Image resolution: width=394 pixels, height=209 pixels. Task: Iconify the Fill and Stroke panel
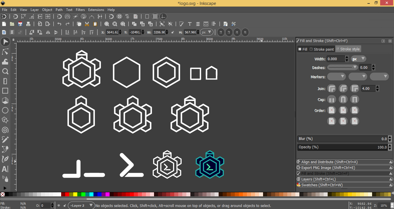coord(383,41)
